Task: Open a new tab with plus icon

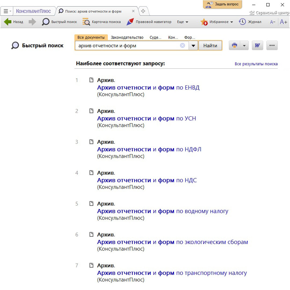Action: point(143,11)
